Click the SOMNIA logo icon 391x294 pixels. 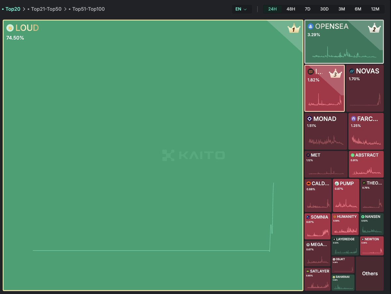(x=308, y=217)
